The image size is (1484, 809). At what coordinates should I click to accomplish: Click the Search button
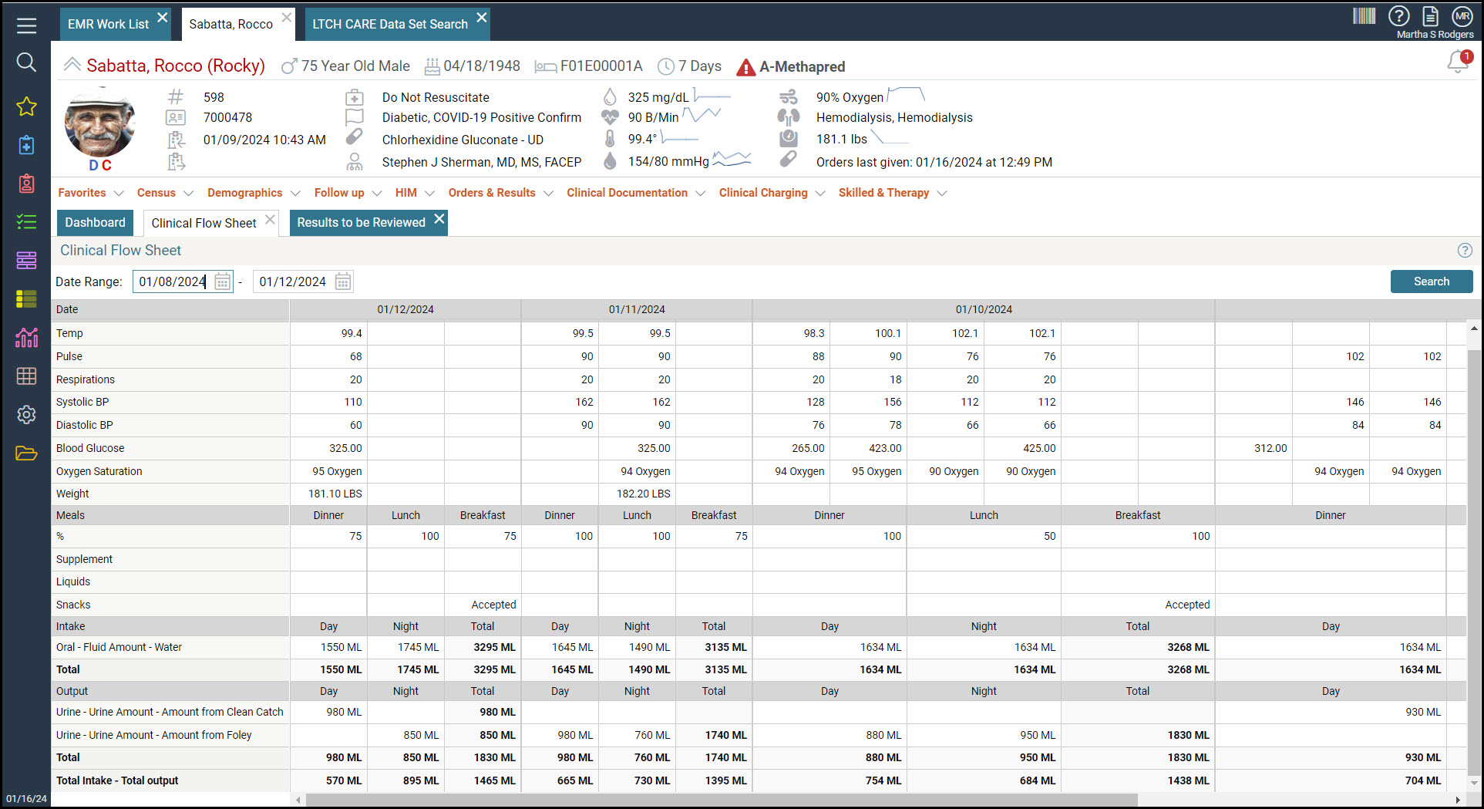click(1432, 281)
